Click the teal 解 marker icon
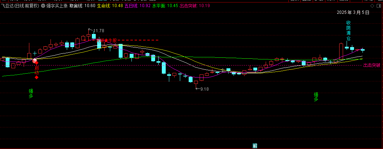The image size is (383, 149). point(255,146)
